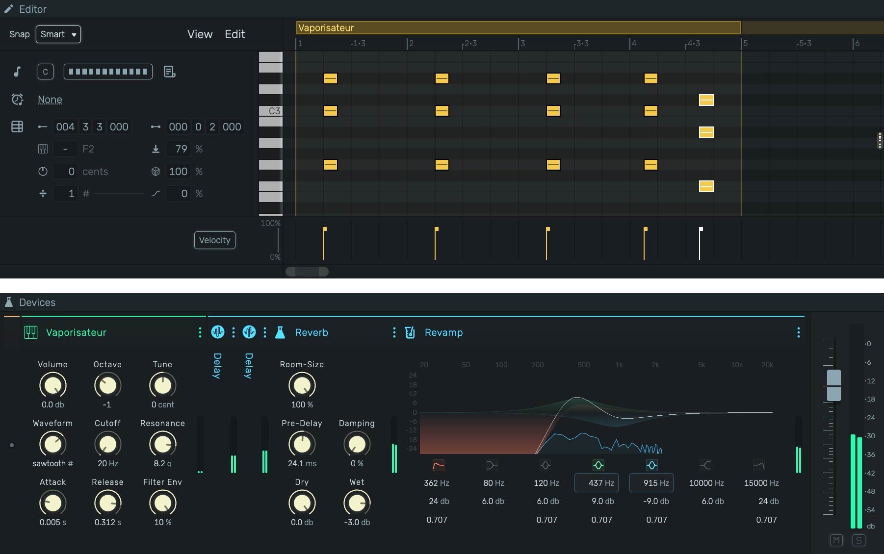Open Revamp device options menu
884x554 pixels.
click(798, 332)
